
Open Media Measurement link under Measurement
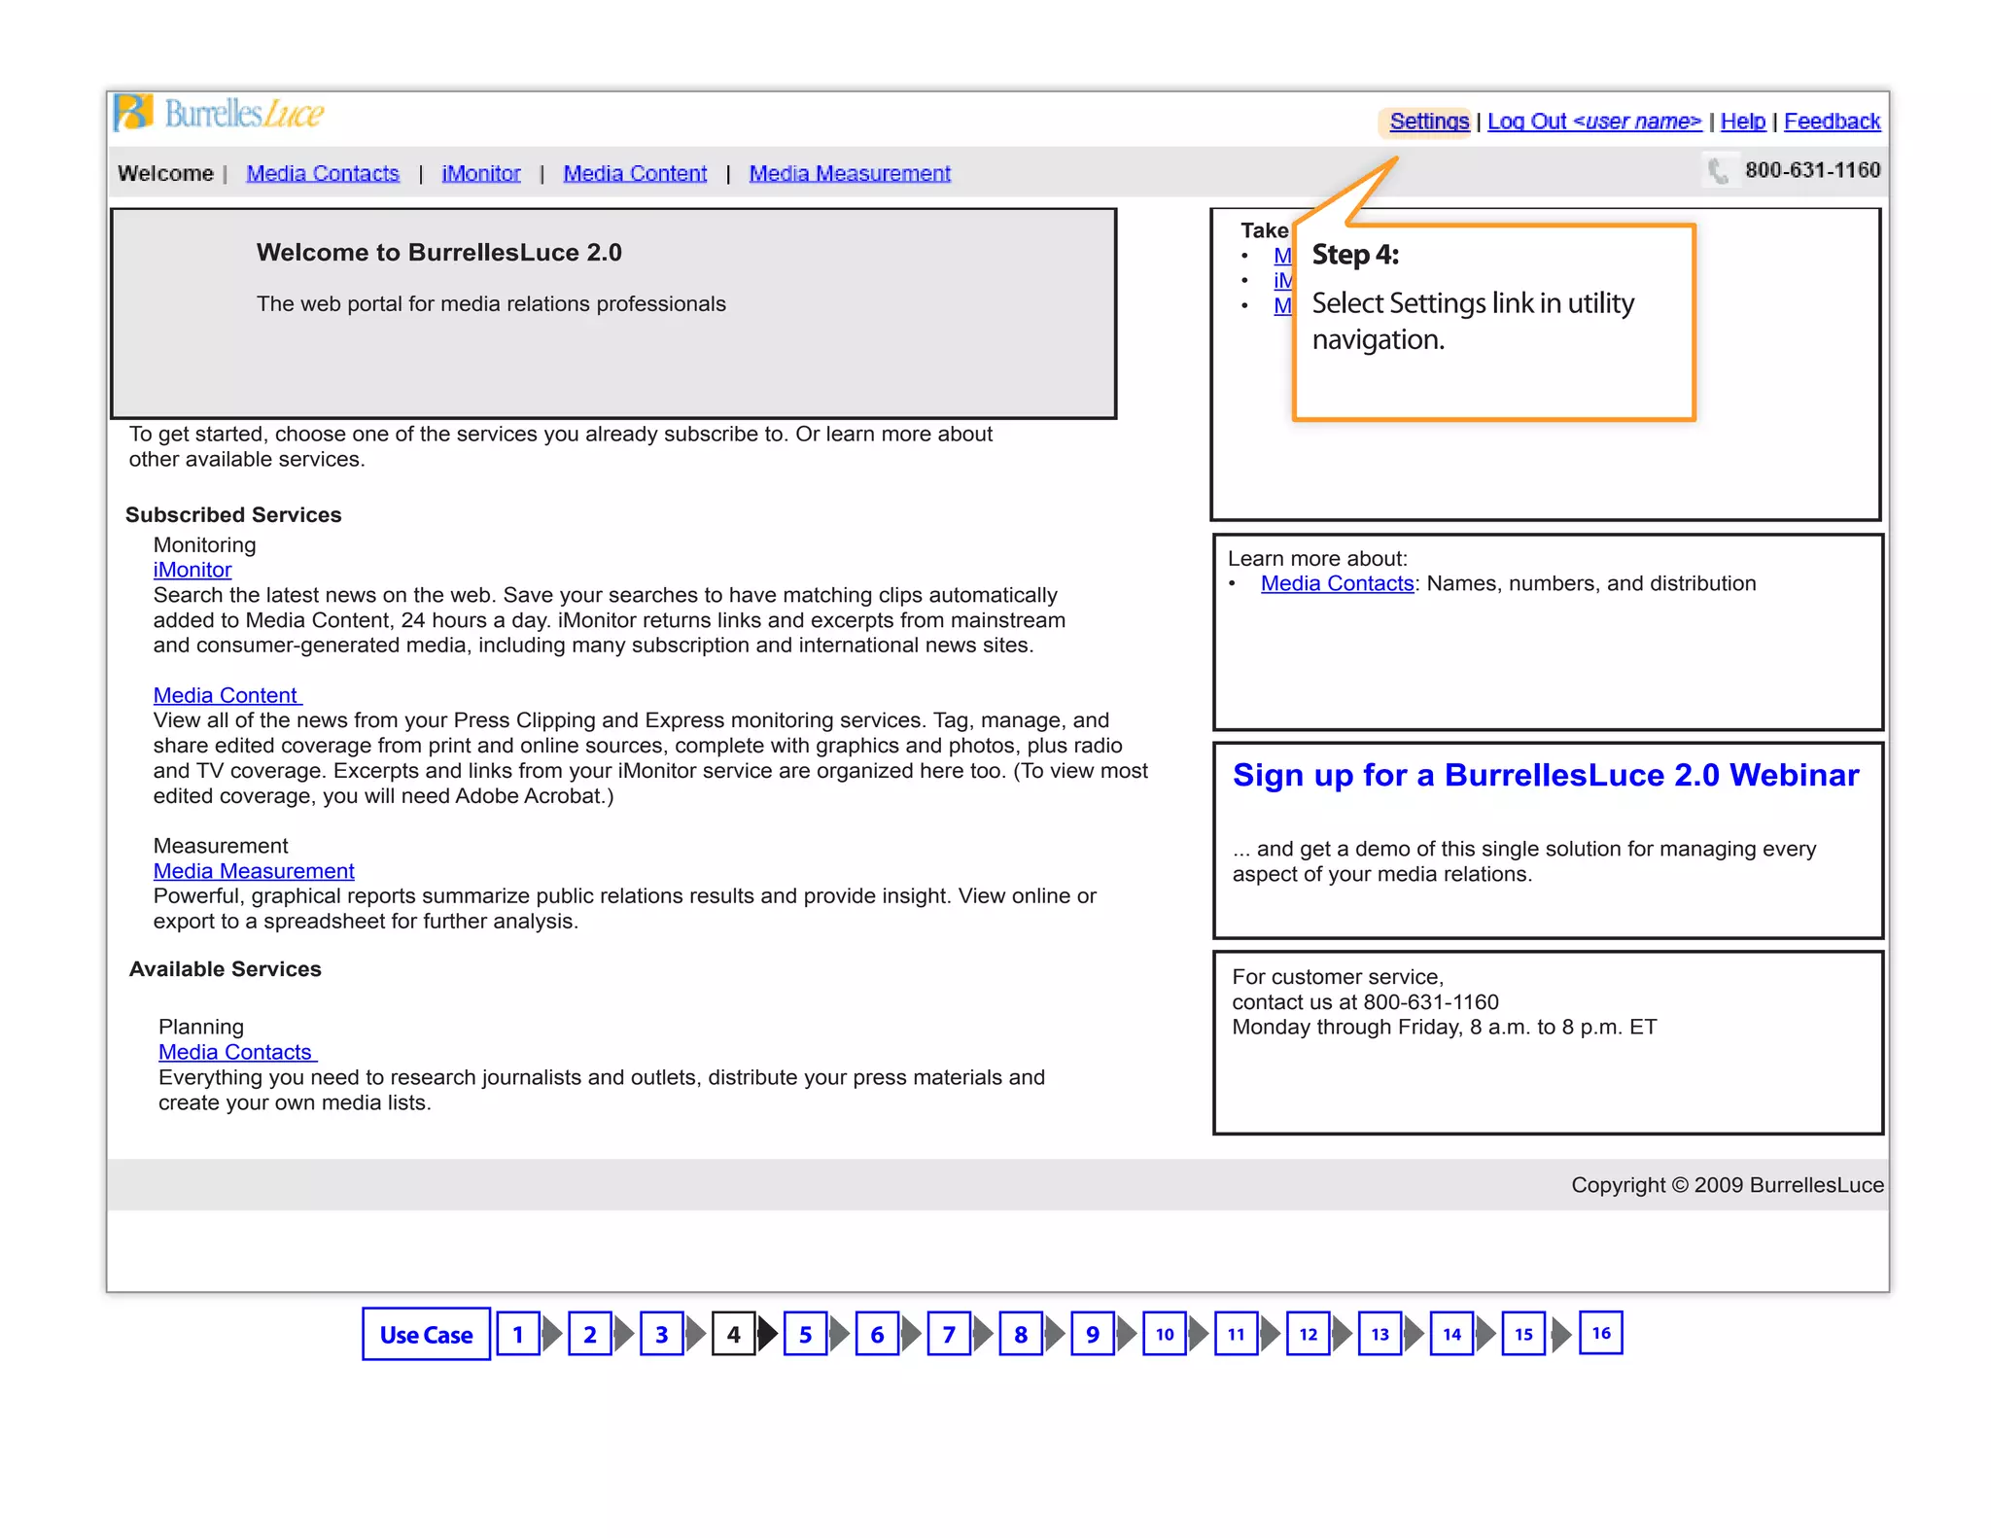pos(254,872)
